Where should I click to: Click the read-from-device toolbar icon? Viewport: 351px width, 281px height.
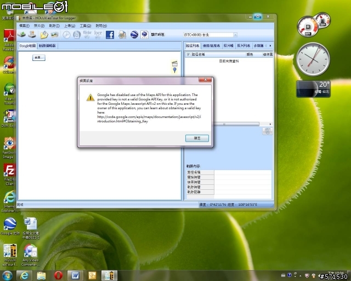point(22,35)
